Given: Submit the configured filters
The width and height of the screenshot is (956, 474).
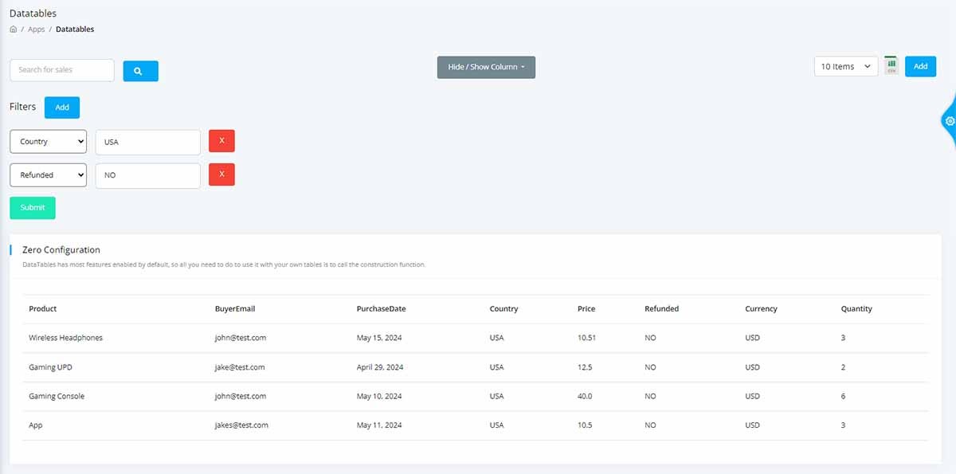Looking at the screenshot, I should point(32,207).
